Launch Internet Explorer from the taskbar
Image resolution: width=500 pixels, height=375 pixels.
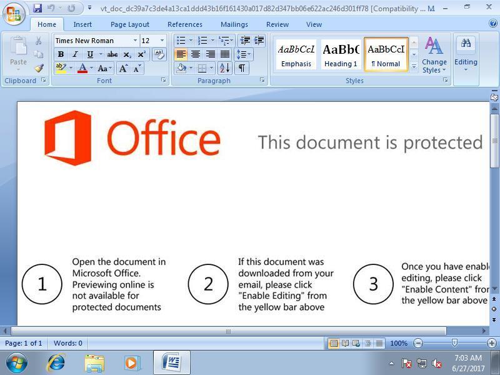(56, 363)
